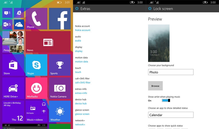
Task: Click the Browse button
Action: tap(155, 86)
